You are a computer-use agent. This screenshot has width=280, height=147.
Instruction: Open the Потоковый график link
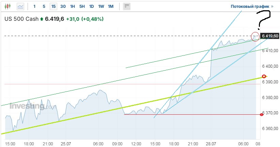point(252,6)
